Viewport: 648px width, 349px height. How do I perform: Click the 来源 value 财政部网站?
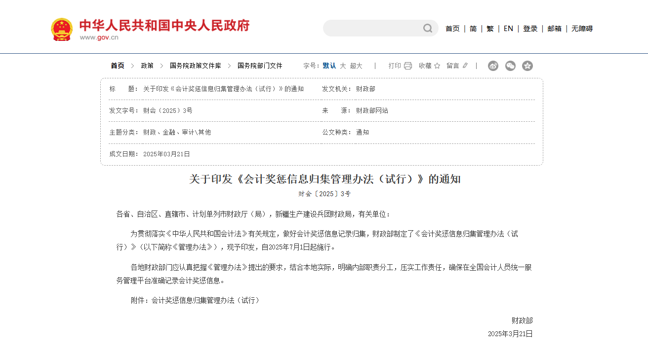point(372,110)
